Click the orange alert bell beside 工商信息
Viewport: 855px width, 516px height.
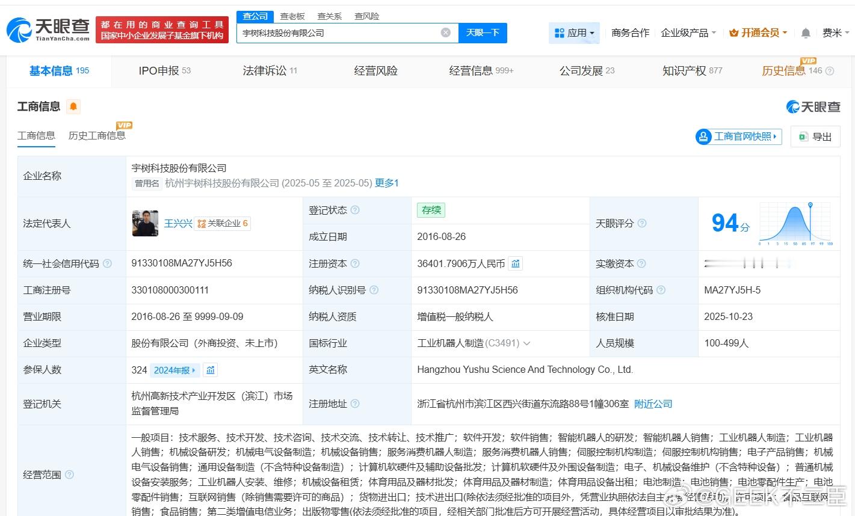(x=73, y=106)
